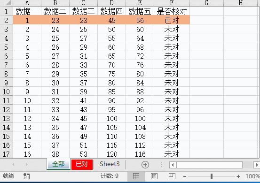The width and height of the screenshot is (260, 183).
Task: Click the horizontal scrollbar right arrow
Action: pyautogui.click(x=257, y=165)
